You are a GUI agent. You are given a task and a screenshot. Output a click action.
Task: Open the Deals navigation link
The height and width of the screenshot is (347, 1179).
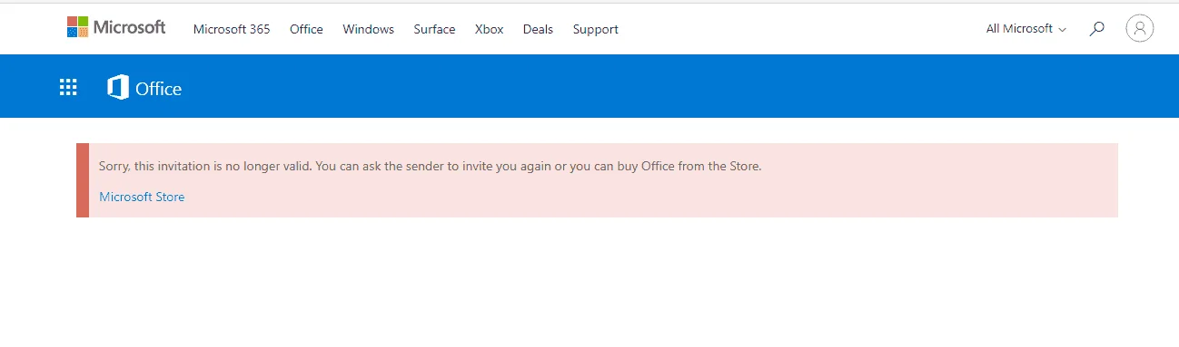[538, 29]
